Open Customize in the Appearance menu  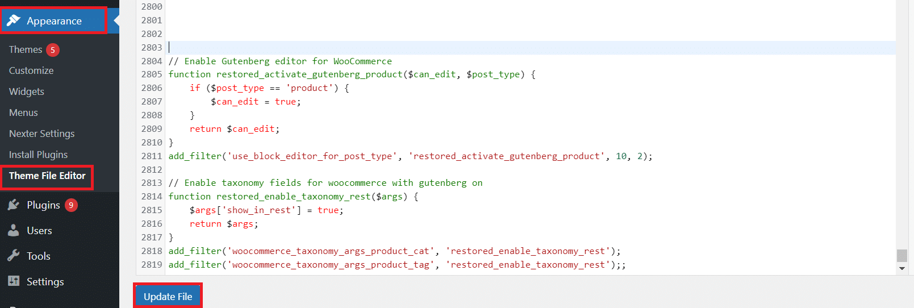pos(31,71)
